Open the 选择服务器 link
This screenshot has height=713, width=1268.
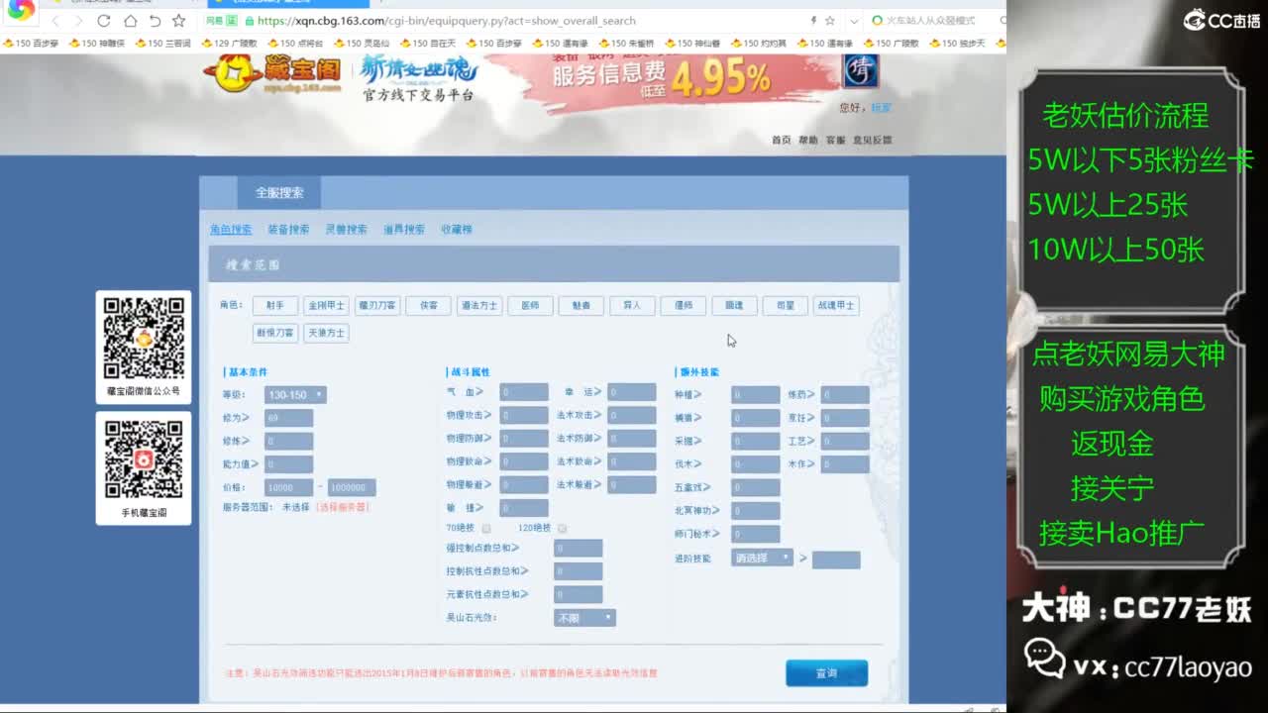(344, 508)
